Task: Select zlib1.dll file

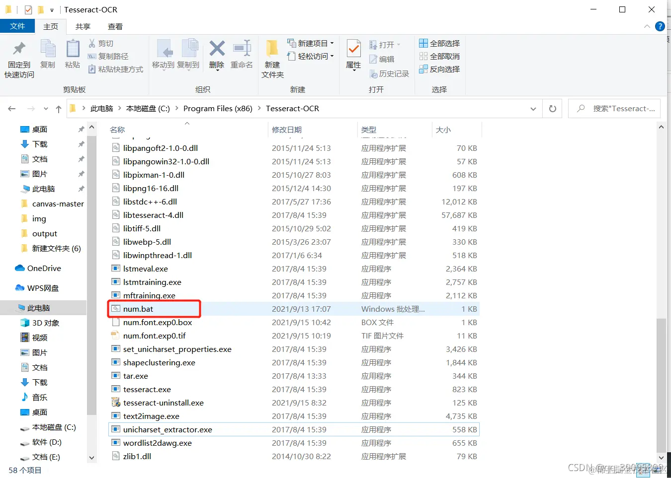Action: tap(294, 456)
